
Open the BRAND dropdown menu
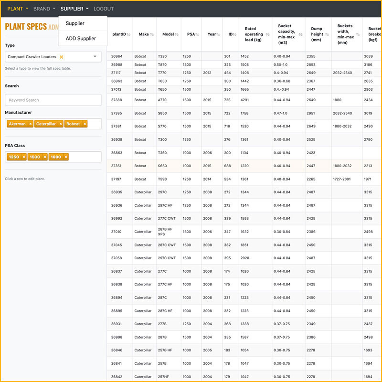click(x=44, y=9)
